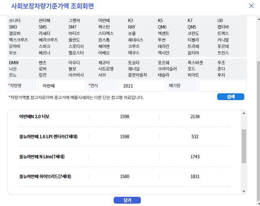The height and width of the screenshot is (206, 260).
Task: Pick the 재규어 brand link
Action: click(x=104, y=63)
